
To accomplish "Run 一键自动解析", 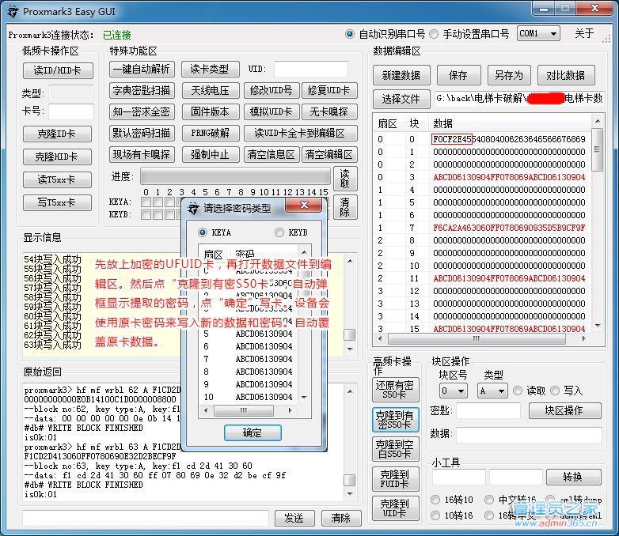I will click(142, 69).
